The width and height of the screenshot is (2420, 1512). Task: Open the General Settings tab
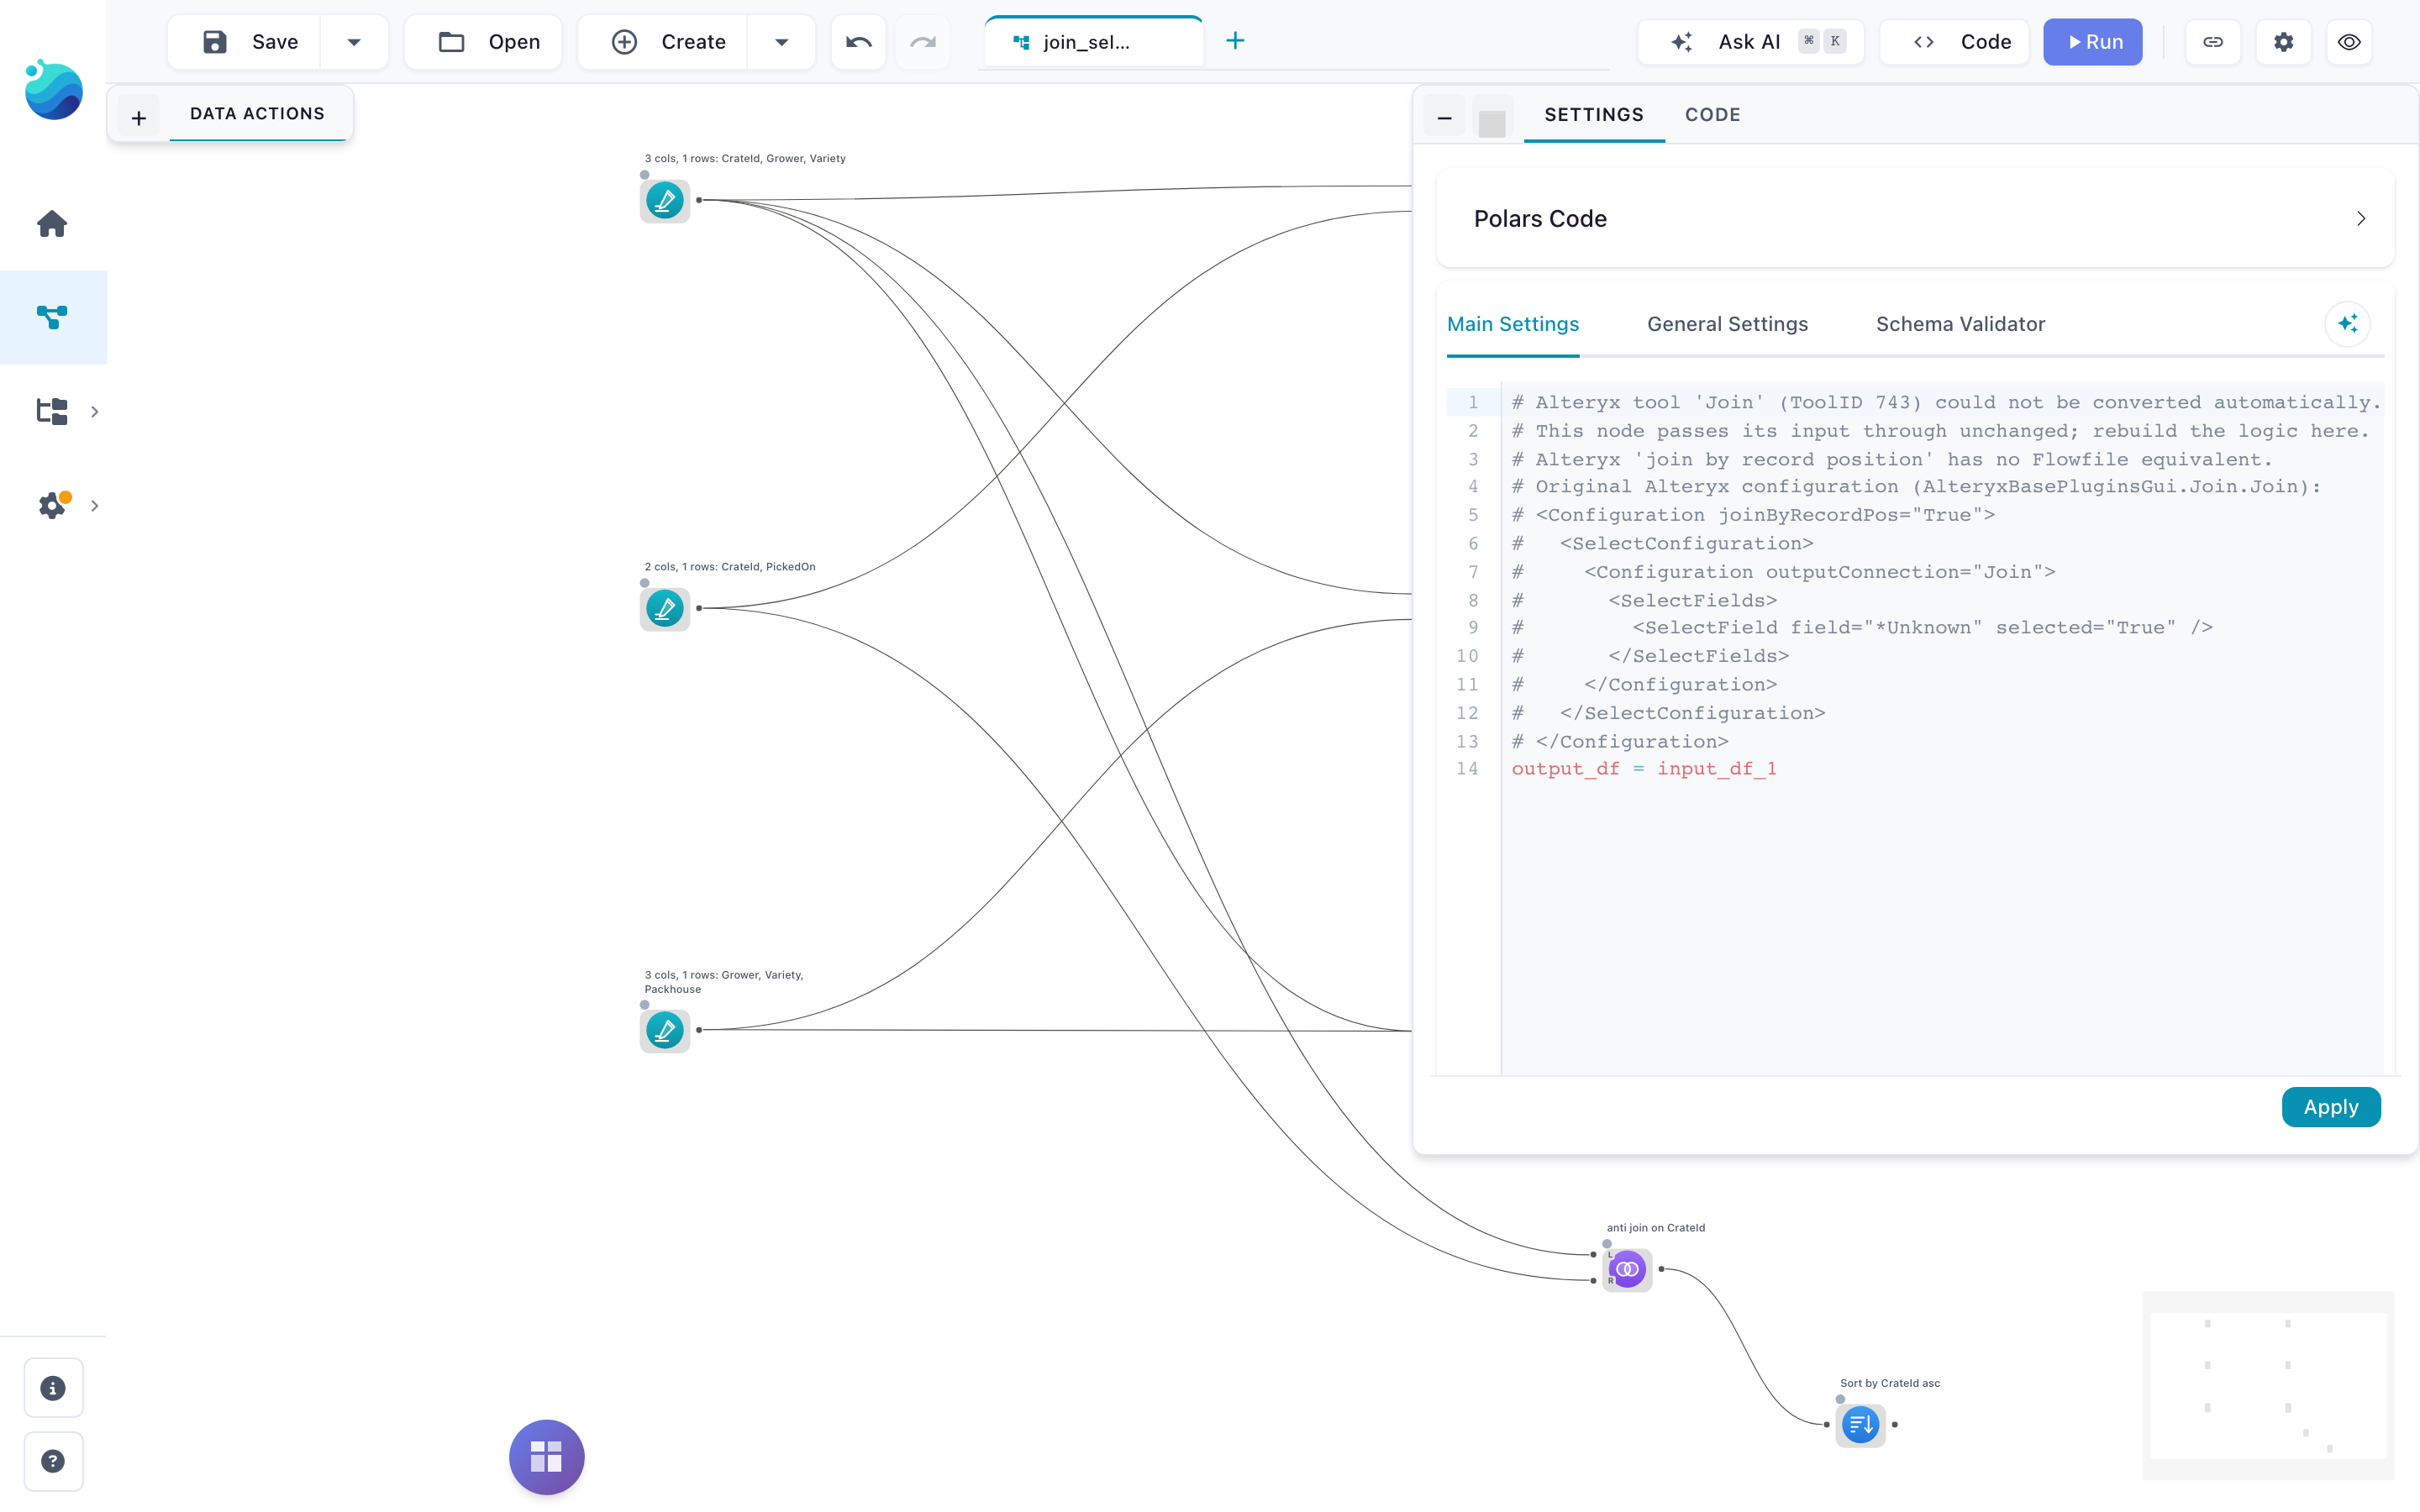click(x=1727, y=324)
